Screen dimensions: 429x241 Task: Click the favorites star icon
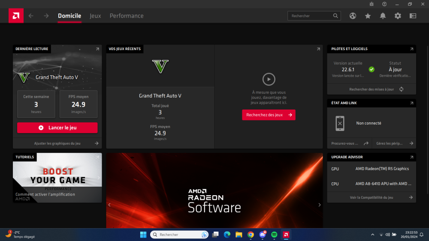tap(368, 16)
